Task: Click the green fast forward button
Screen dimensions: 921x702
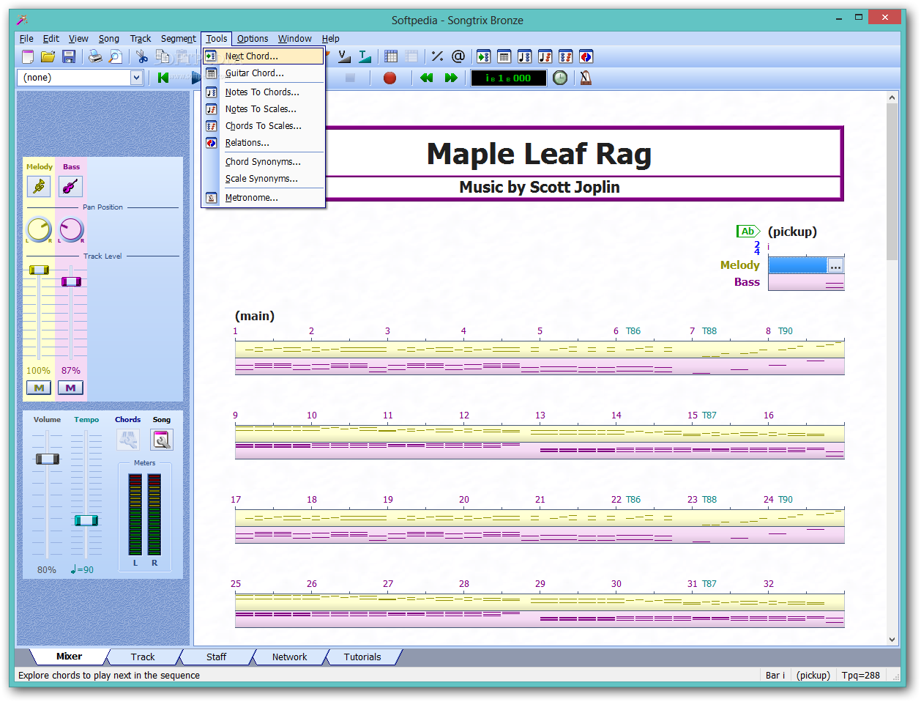Action: point(451,78)
